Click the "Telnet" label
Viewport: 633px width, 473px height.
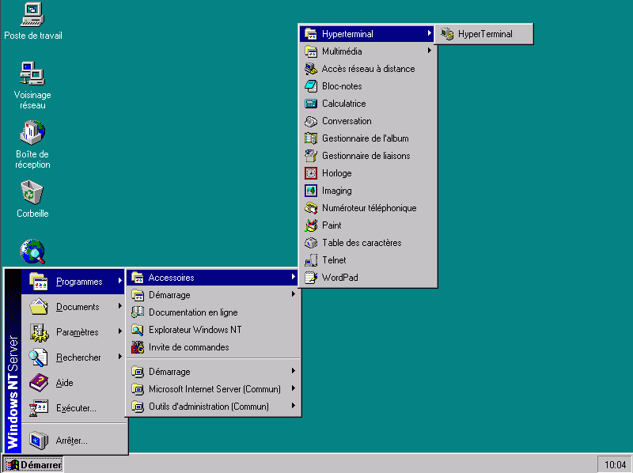pos(334,260)
